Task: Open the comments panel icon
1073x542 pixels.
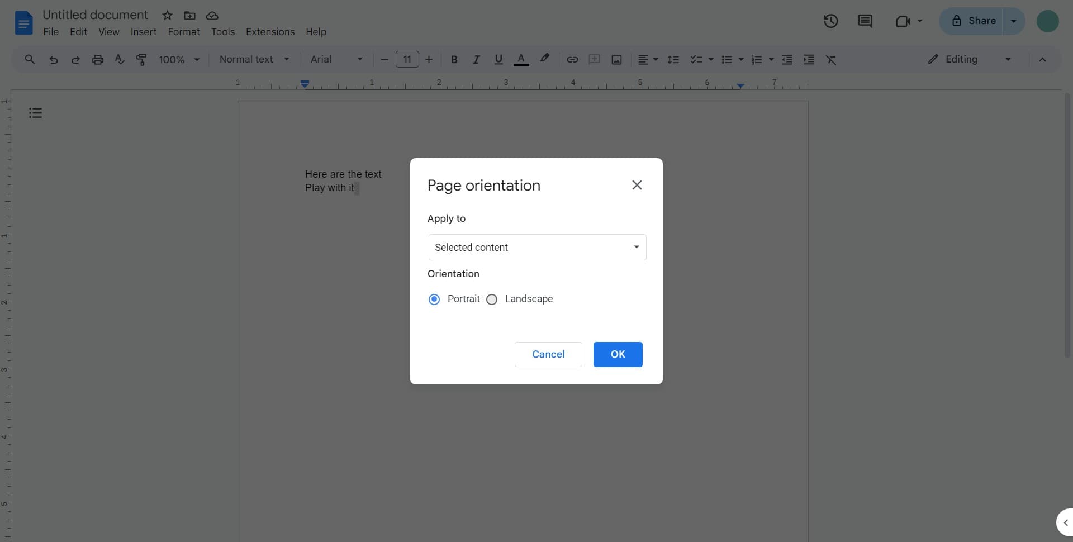Action: coord(865,21)
